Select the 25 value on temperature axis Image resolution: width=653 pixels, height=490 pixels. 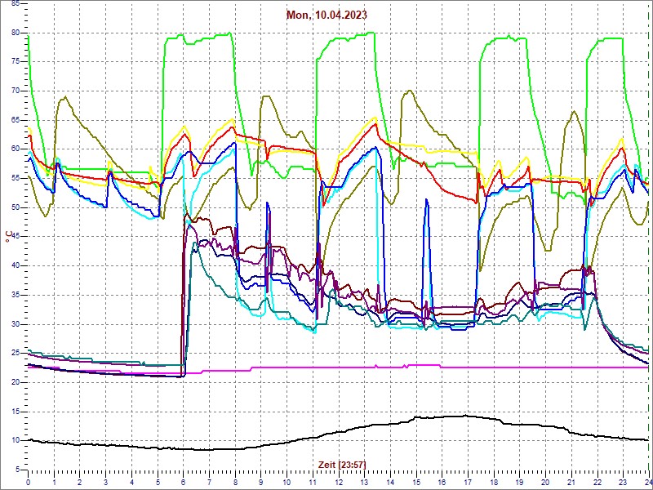click(15, 354)
